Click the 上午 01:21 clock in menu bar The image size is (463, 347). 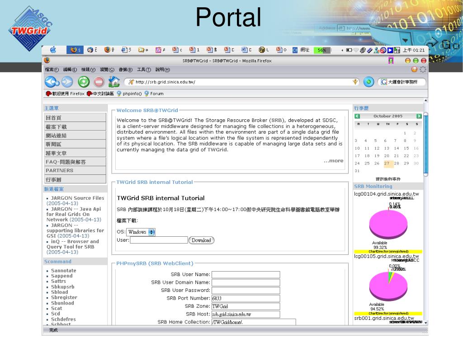[414, 50]
